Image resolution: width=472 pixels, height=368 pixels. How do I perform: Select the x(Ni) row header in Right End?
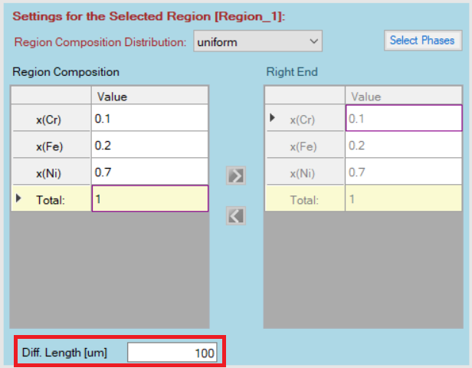tap(304, 172)
